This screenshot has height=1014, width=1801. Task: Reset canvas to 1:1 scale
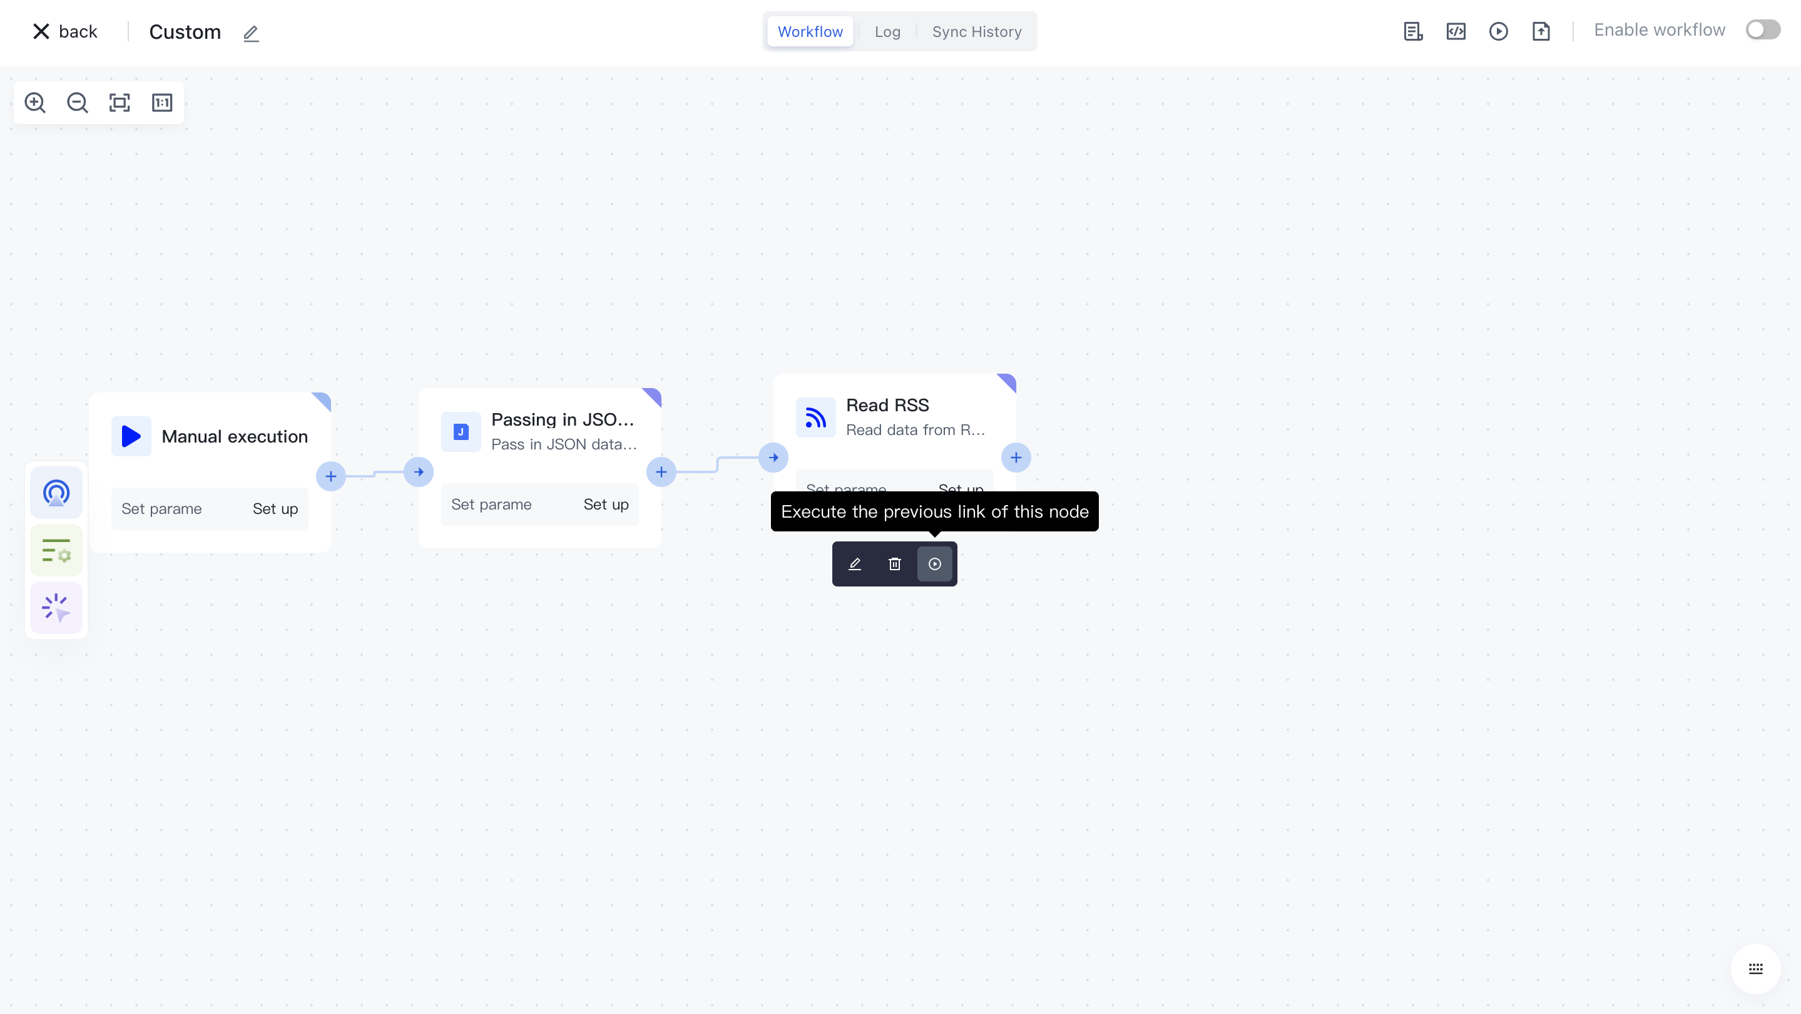click(162, 103)
